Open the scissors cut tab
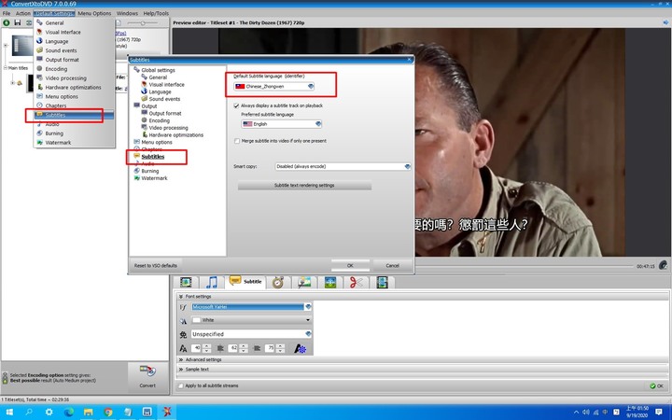The image size is (672, 420). tap(356, 282)
